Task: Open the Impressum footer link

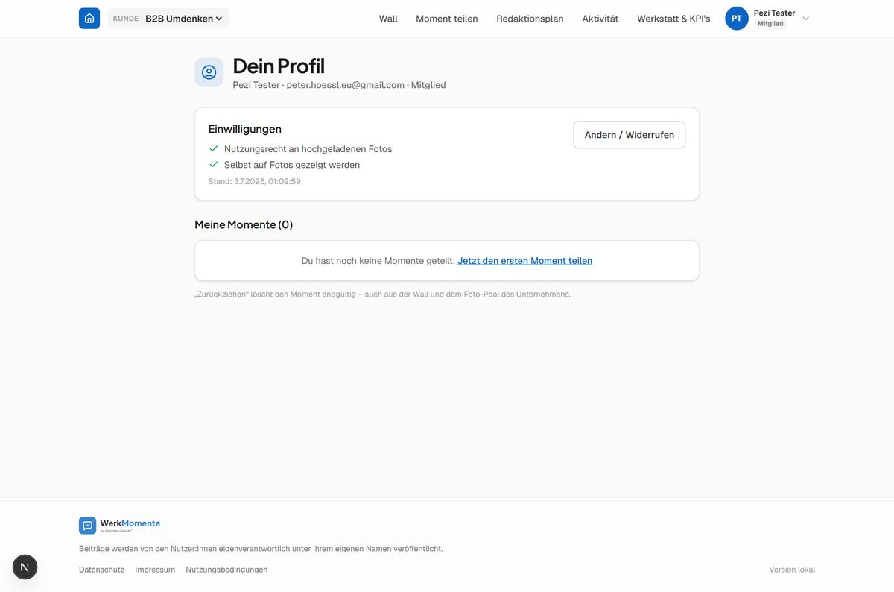Action: [155, 570]
